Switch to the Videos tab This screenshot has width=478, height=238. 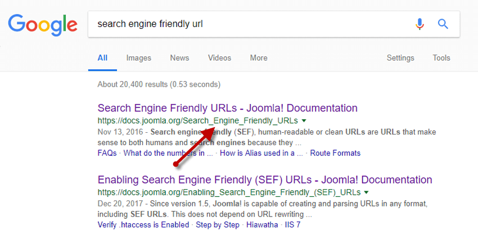tap(219, 58)
